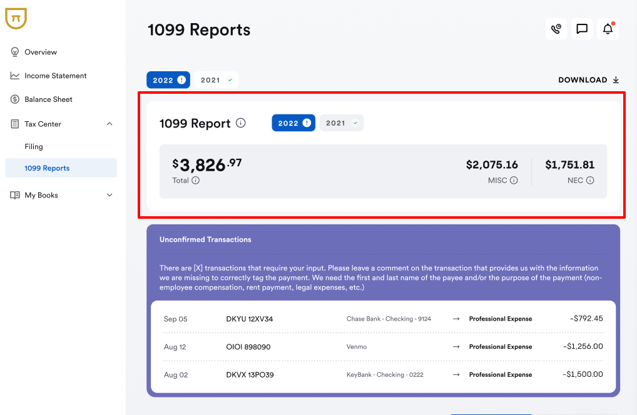Open the Filing link under Tax Center
The width and height of the screenshot is (637, 415).
point(34,147)
